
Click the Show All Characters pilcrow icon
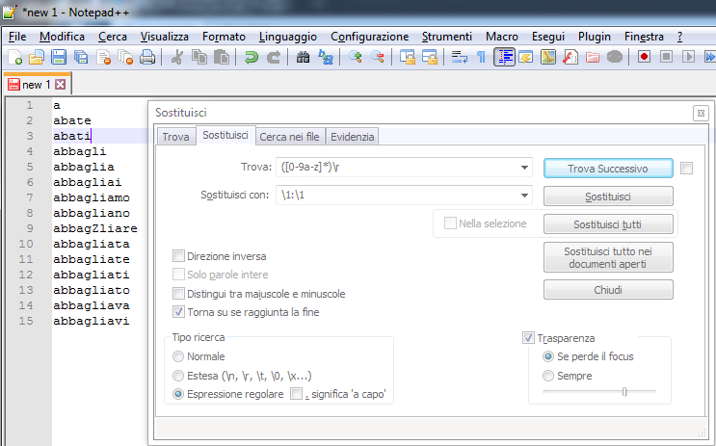pyautogui.click(x=481, y=57)
